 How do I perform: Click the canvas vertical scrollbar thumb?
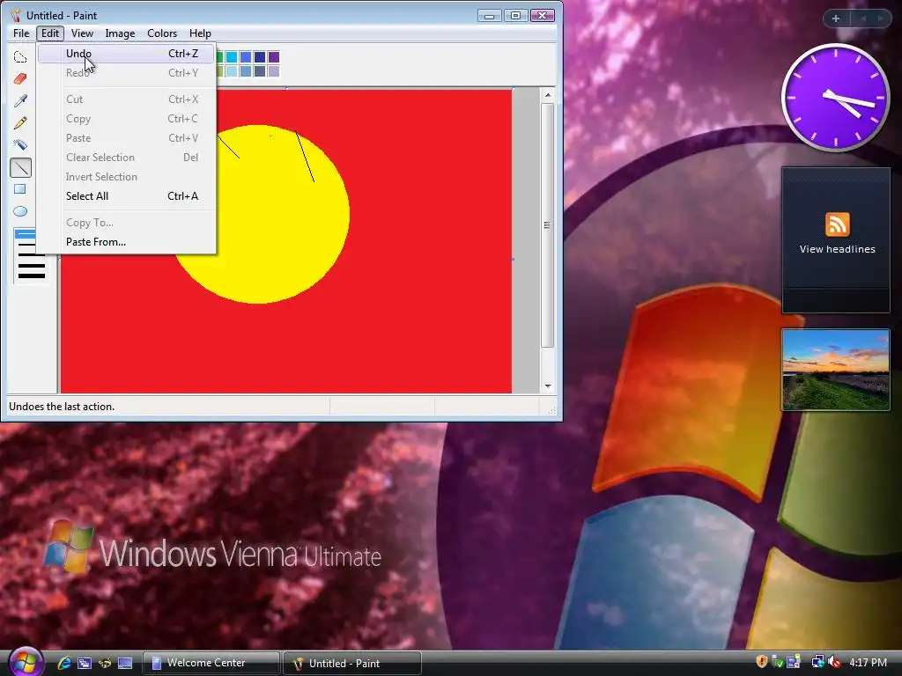[548, 225]
